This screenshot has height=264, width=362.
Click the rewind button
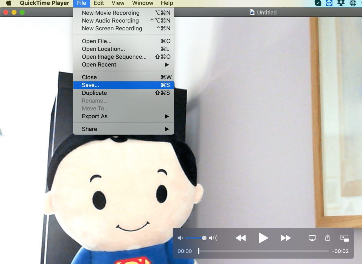pos(241,238)
